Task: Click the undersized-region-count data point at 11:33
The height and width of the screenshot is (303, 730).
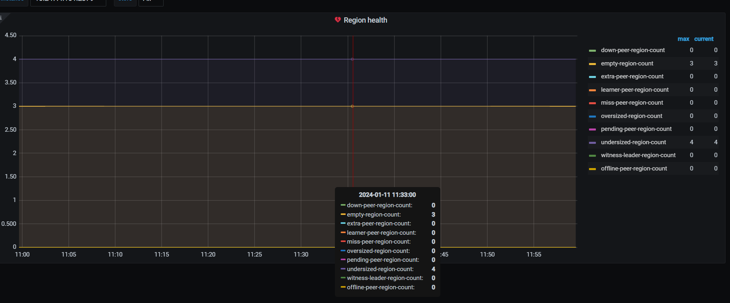Action: pyautogui.click(x=352, y=59)
